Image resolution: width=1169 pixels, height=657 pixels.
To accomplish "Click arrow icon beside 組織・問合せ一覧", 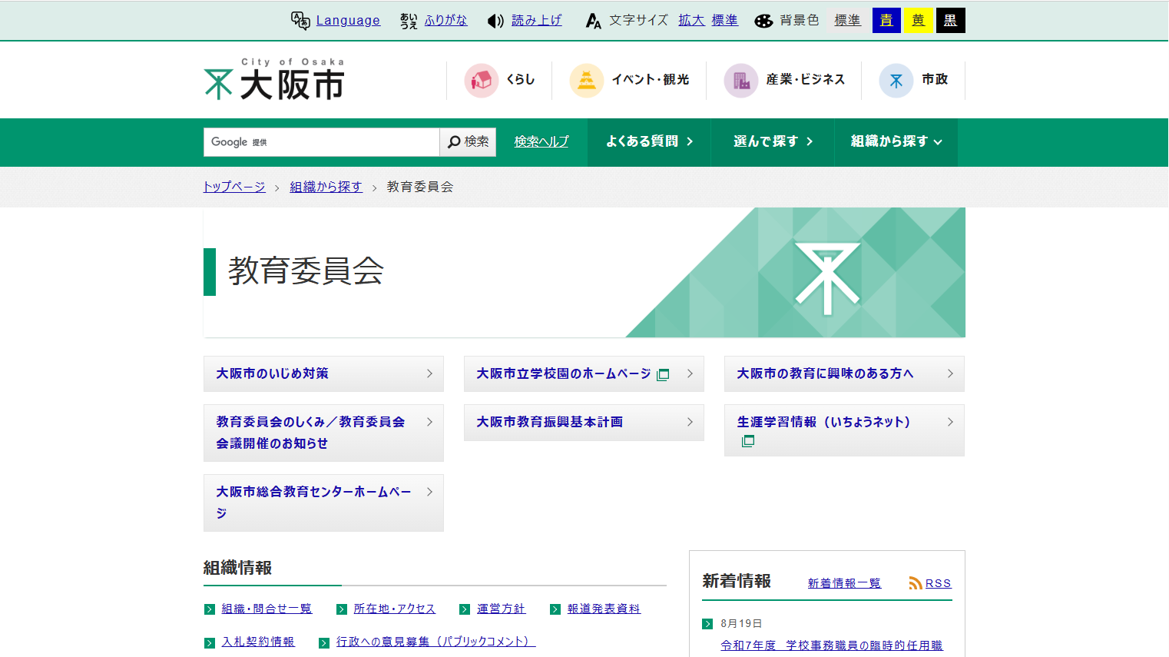I will (210, 609).
